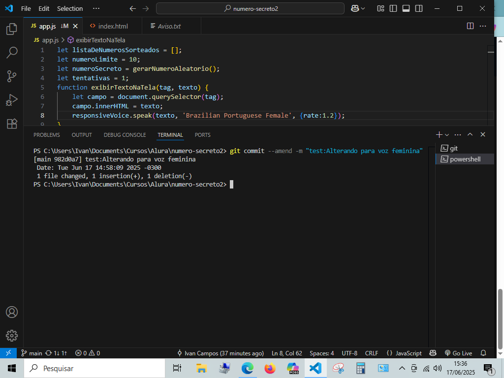
Task: Open the Extensions view
Action: [x=12, y=124]
